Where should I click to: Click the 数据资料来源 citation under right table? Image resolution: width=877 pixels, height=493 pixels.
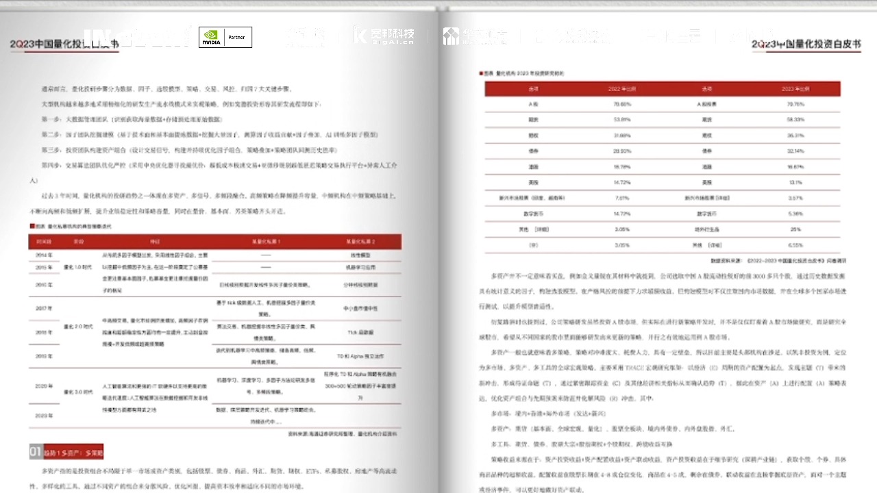tap(777, 261)
